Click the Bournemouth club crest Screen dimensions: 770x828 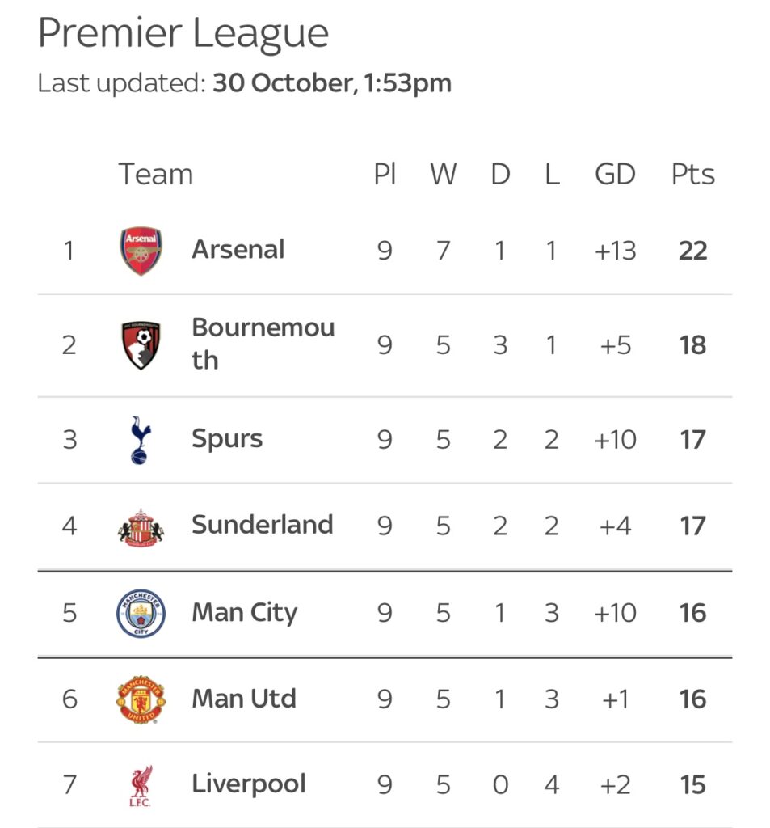[141, 345]
